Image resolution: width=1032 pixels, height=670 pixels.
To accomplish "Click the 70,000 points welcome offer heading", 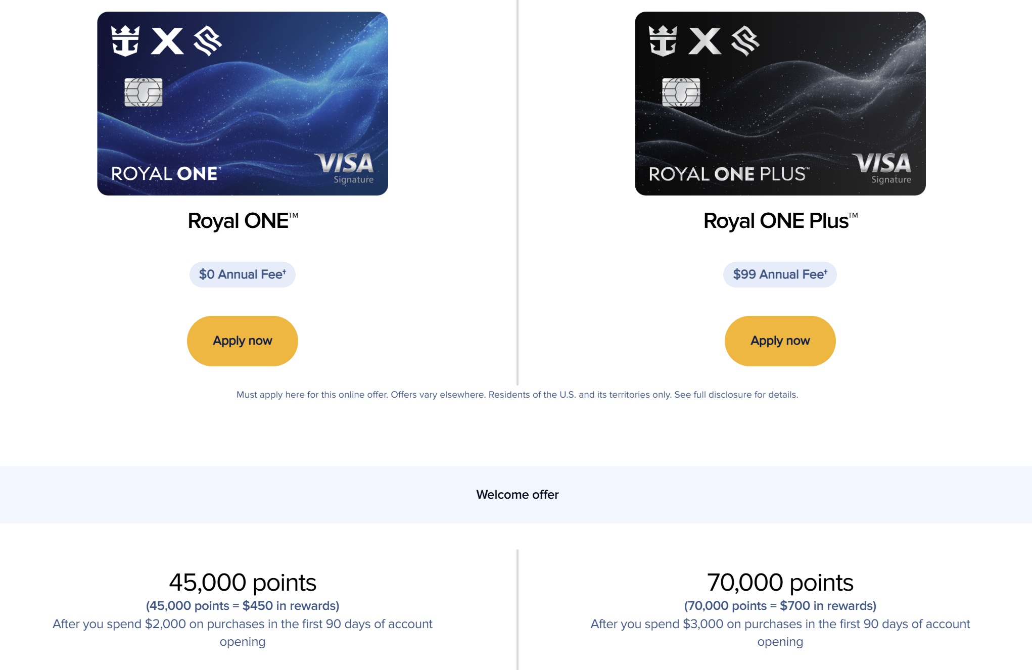I will (780, 583).
